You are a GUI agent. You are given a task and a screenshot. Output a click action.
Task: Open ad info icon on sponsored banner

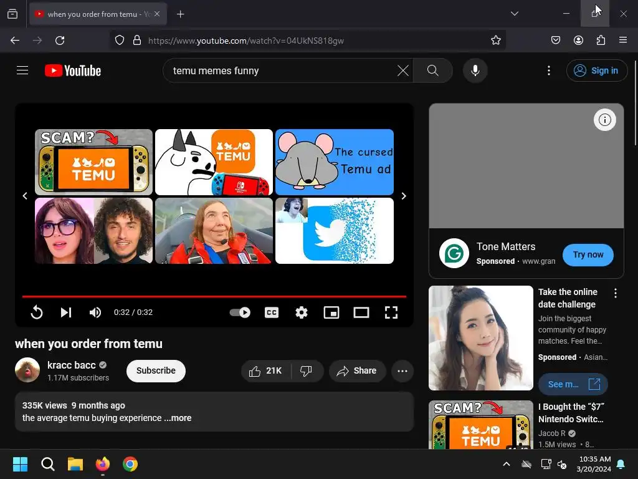604,120
